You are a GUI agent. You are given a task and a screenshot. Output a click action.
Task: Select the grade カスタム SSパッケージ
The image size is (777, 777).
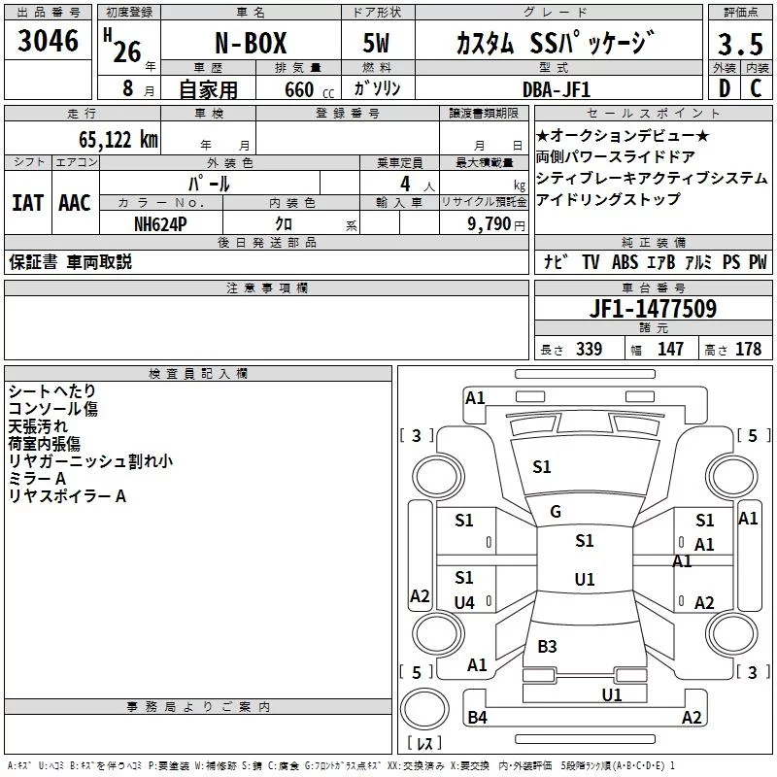point(556,43)
